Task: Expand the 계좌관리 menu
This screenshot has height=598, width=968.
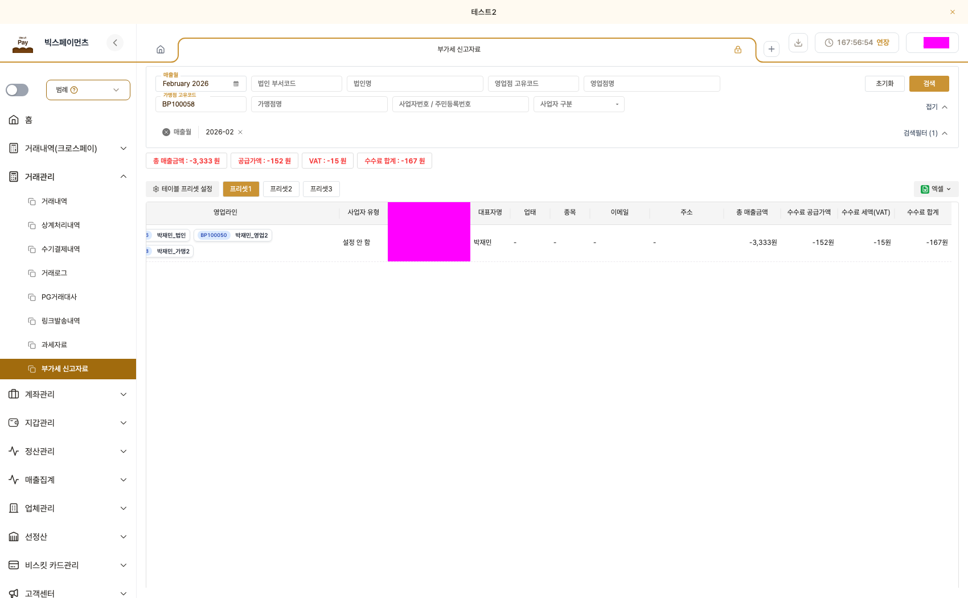Action: (68, 394)
